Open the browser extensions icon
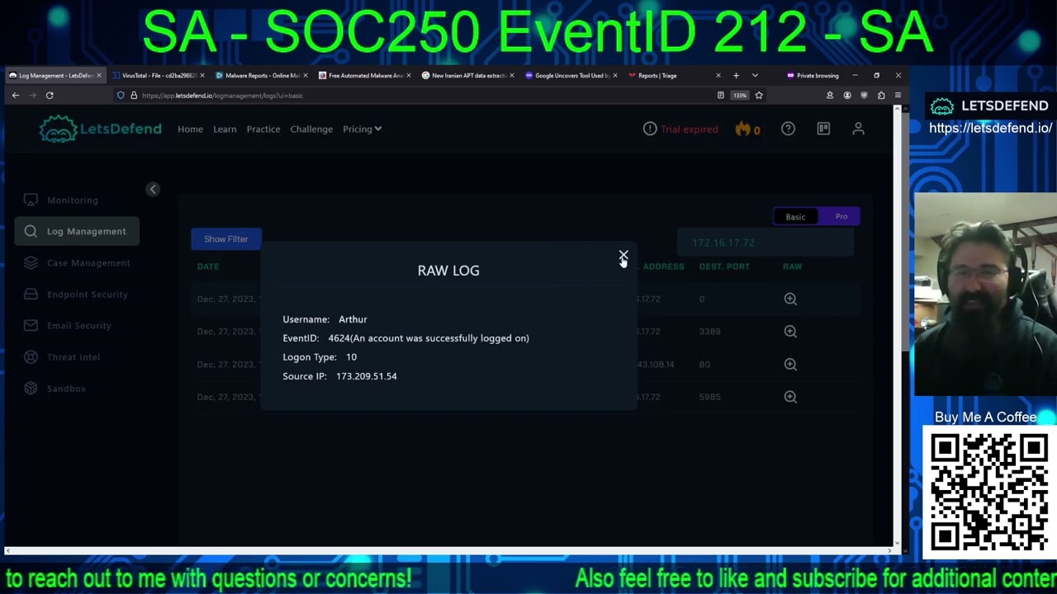1057x594 pixels. (881, 96)
